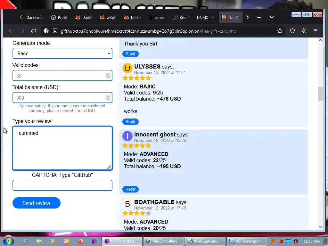
Task: Click the 11:20 AM taskbar clock
Action: (311, 242)
